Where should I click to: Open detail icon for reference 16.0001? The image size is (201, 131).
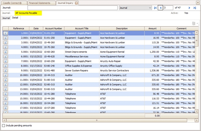coord(5,103)
